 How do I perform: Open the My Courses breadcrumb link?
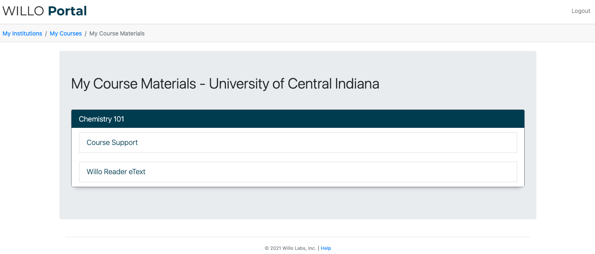pyautogui.click(x=66, y=33)
